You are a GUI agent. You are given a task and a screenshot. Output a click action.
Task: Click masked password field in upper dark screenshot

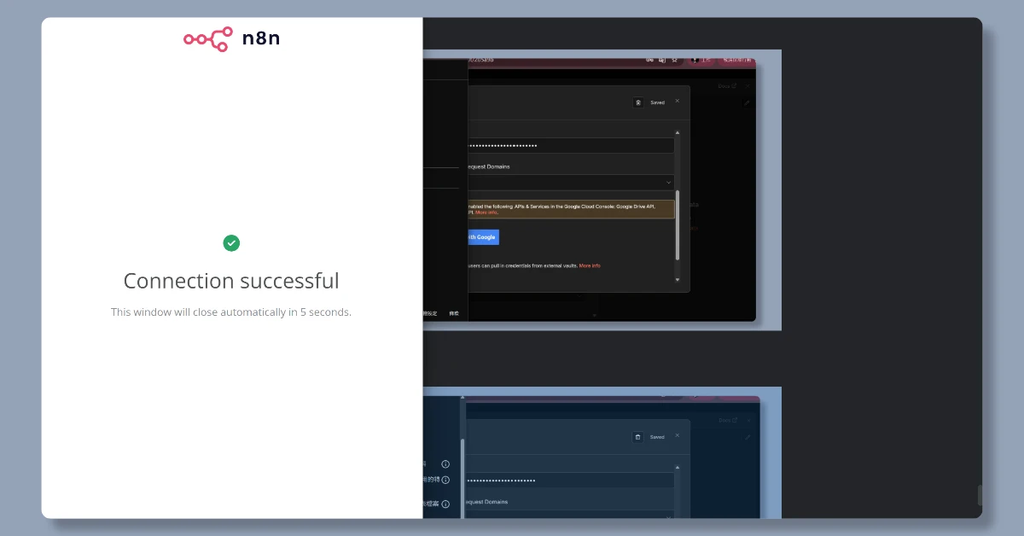point(570,146)
